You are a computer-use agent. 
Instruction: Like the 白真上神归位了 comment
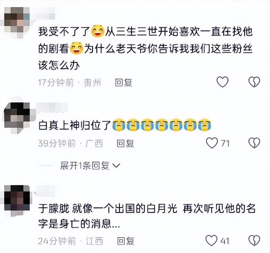click(x=212, y=143)
